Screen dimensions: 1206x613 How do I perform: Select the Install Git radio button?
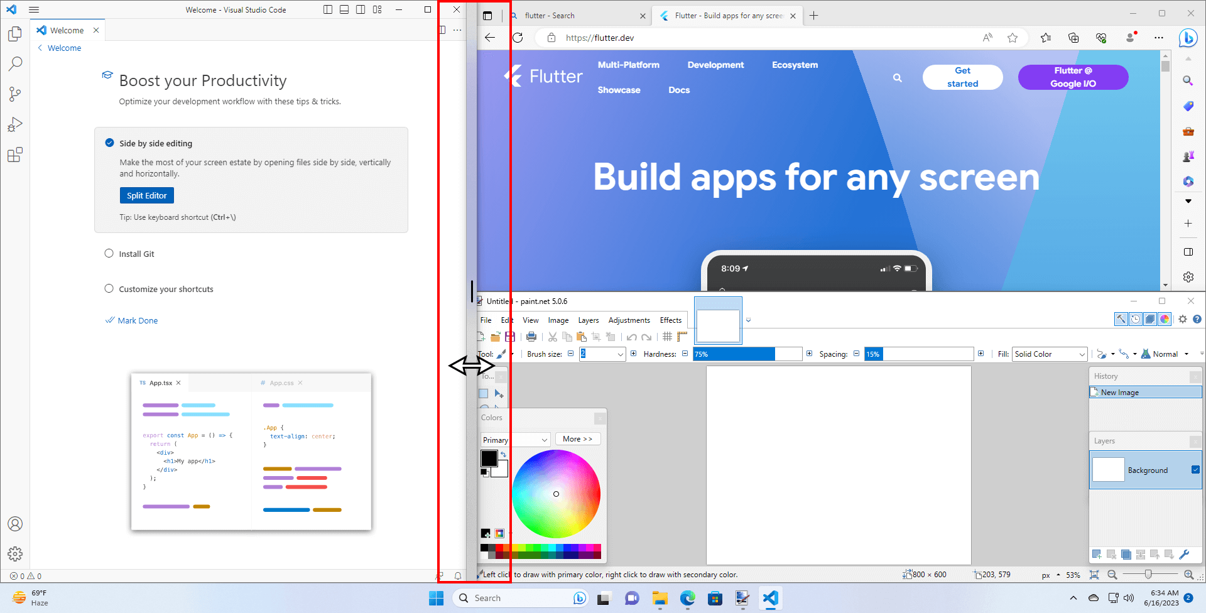[x=109, y=253]
